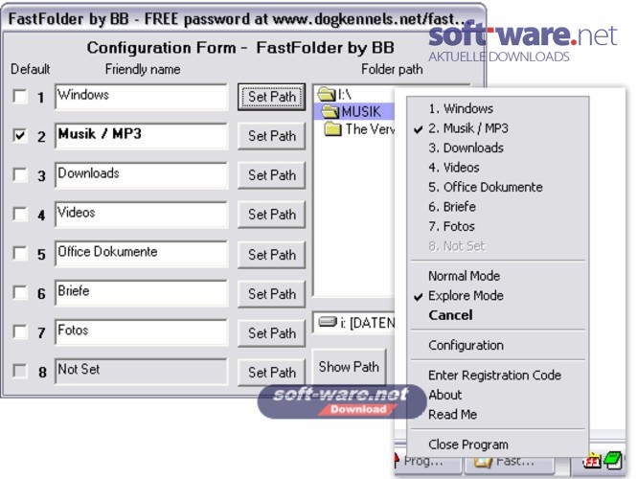Click the Musik / MP3 friendly name field
This screenshot has height=479, width=637.
[x=141, y=136]
